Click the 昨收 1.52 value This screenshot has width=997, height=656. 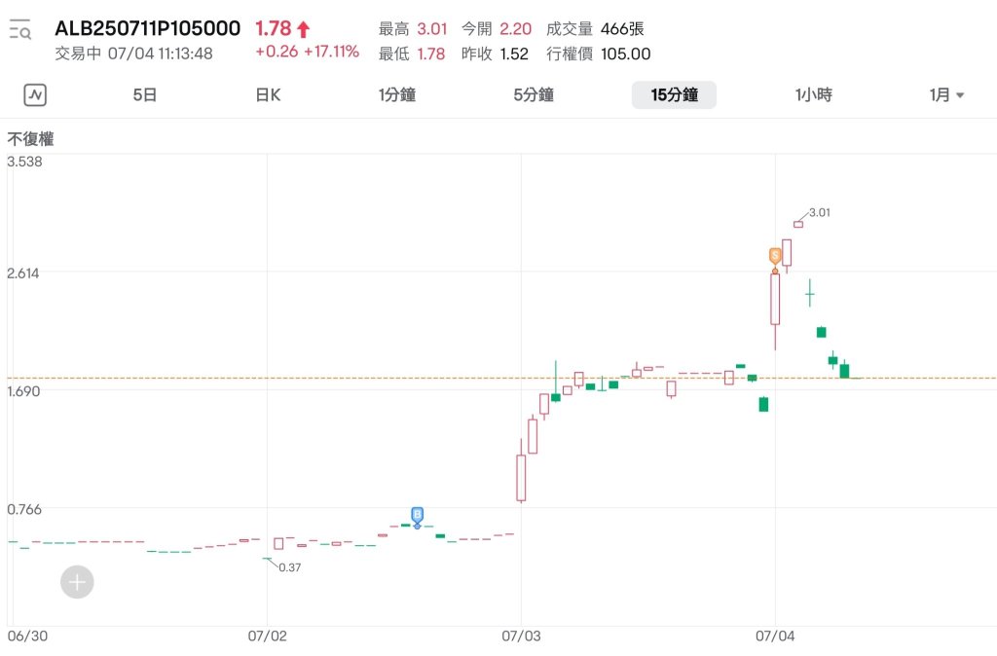point(495,55)
